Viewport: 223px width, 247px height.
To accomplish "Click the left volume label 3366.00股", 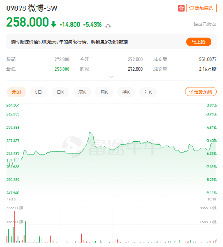I will point(15,208).
